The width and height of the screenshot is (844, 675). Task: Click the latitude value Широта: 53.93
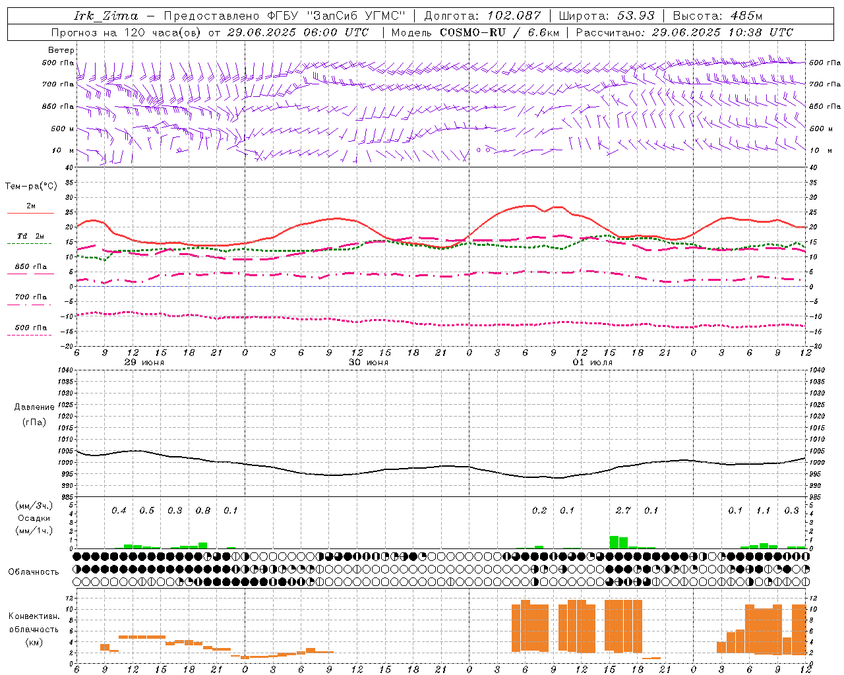click(x=607, y=16)
